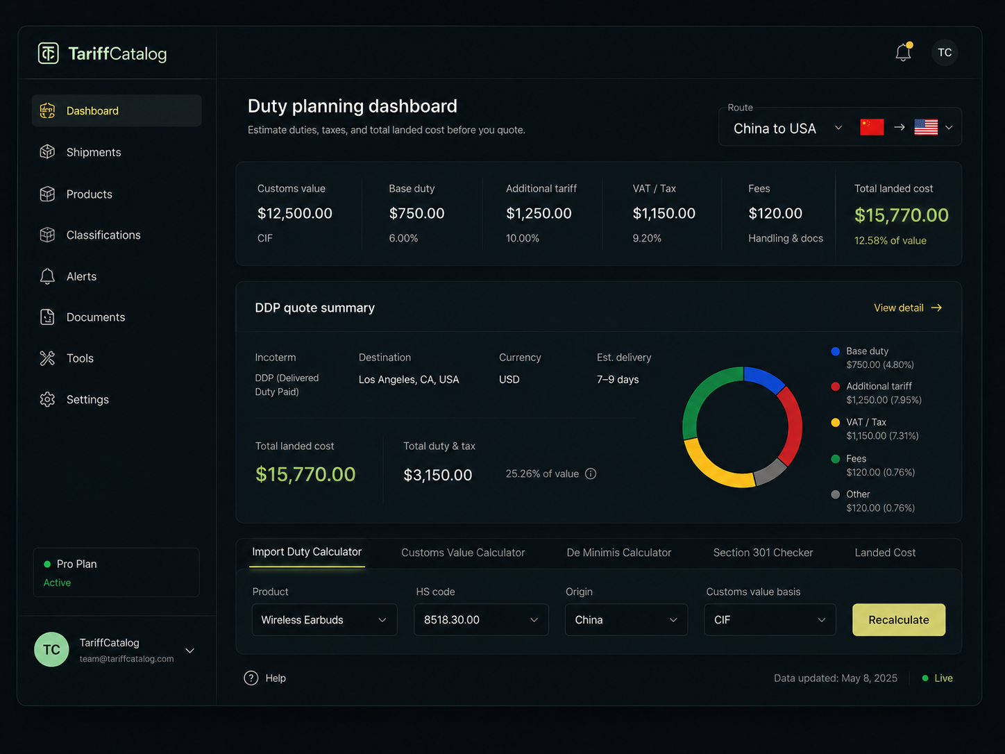Screen dimensions: 1005x754
Task: Click the gray Other legend swatch
Action: 836,494
